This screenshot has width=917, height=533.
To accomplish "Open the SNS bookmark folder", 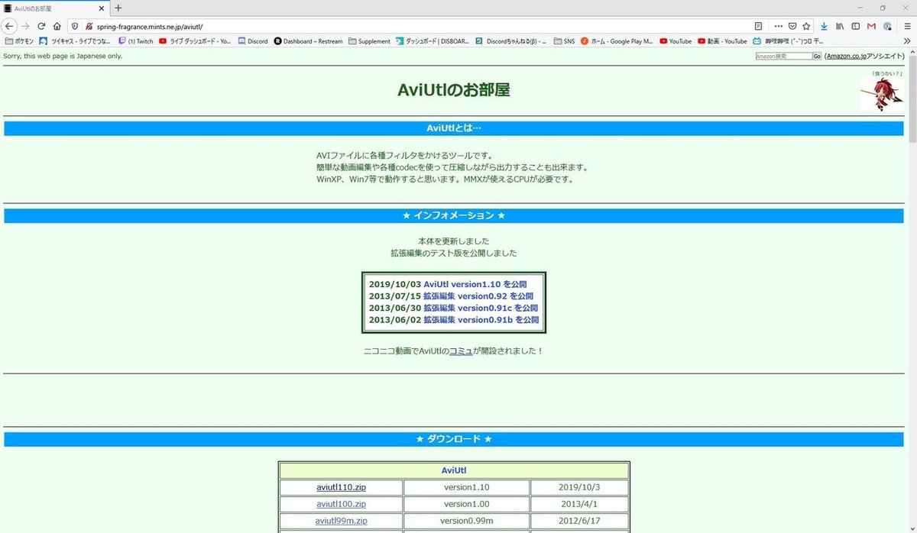I will [x=565, y=41].
